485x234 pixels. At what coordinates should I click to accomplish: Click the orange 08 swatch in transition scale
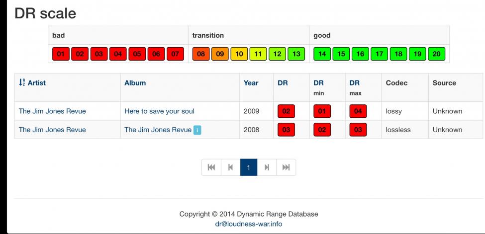point(201,54)
